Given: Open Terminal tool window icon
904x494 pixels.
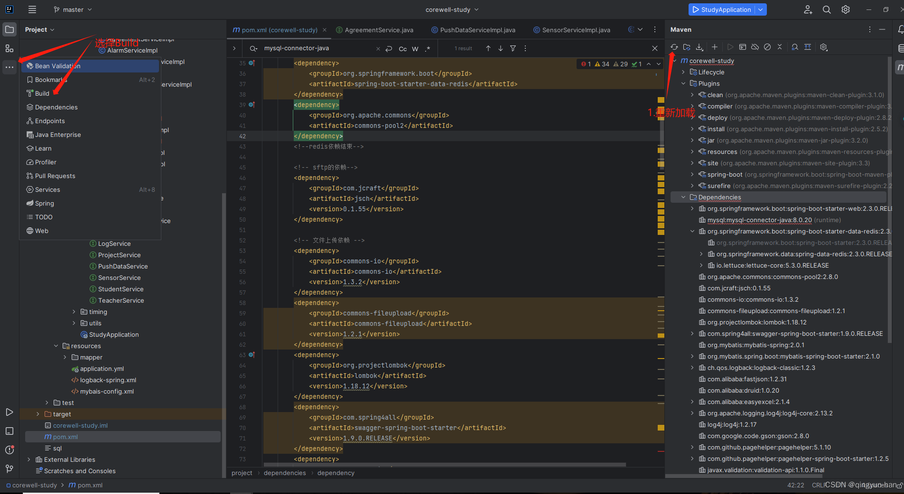Looking at the screenshot, I should click(x=9, y=431).
